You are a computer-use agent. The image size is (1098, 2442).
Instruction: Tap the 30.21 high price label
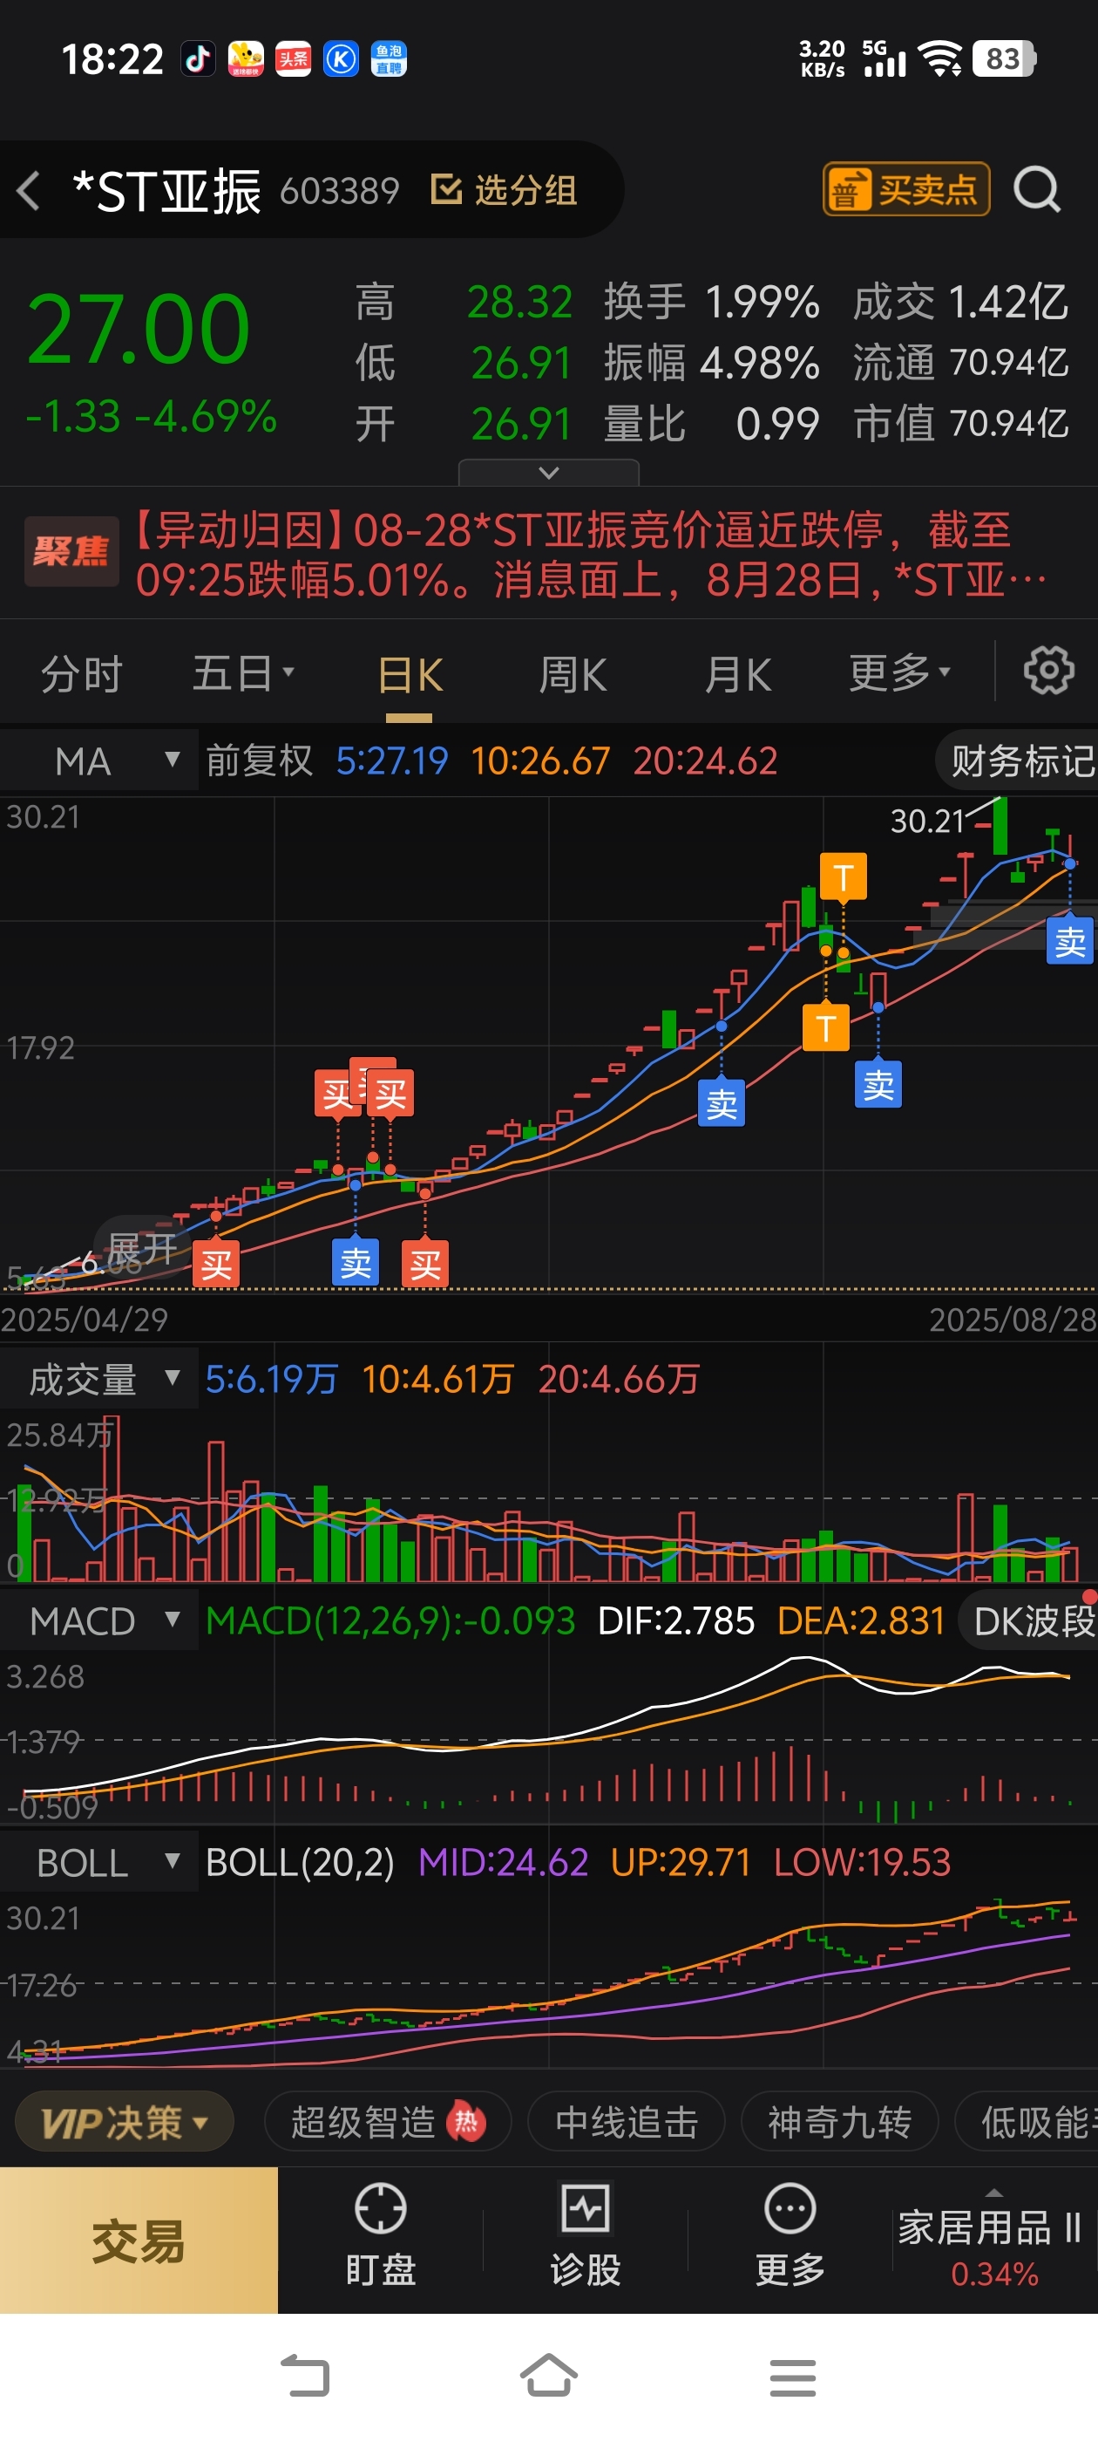(x=925, y=821)
